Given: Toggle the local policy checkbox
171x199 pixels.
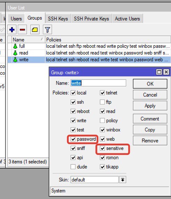Looking at the screenshot, I should [73, 93].
